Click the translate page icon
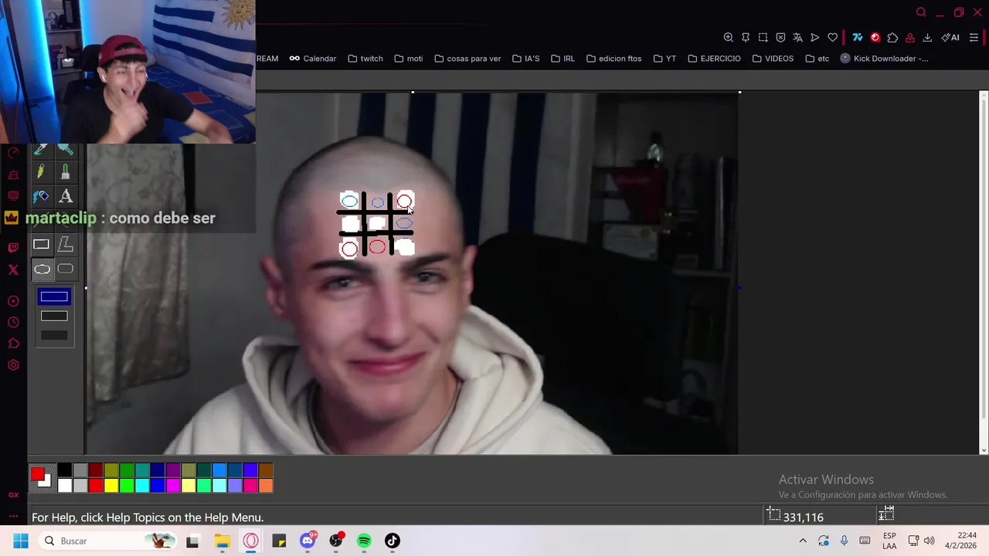Image resolution: width=989 pixels, height=556 pixels. point(797,37)
